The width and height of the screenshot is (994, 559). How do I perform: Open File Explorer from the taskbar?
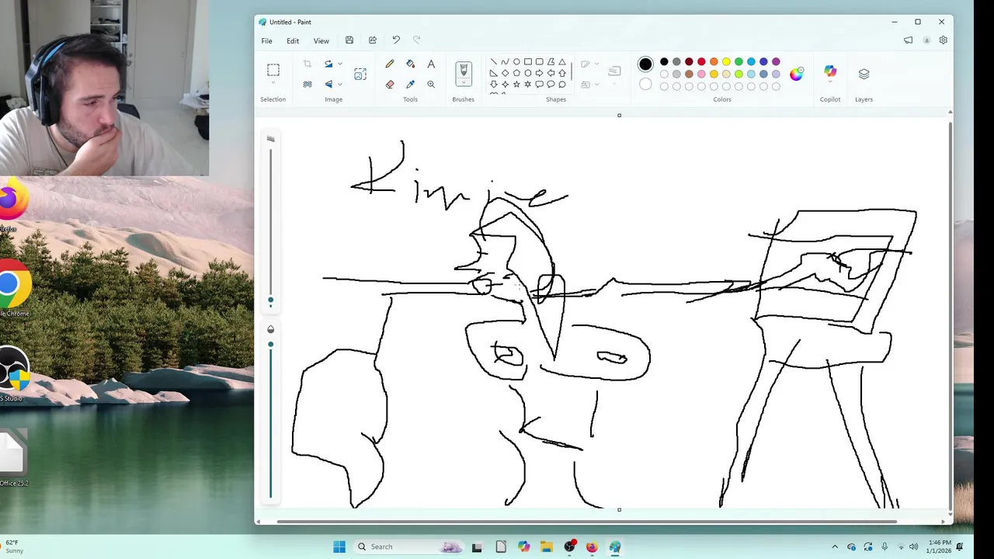click(x=546, y=547)
